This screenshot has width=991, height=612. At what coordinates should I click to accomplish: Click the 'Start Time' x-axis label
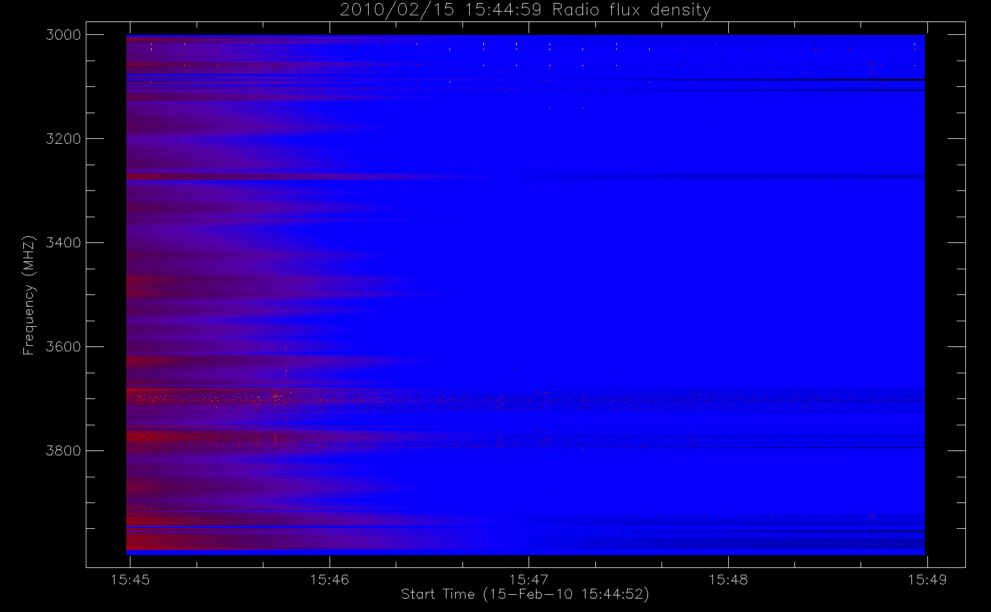tap(525, 594)
